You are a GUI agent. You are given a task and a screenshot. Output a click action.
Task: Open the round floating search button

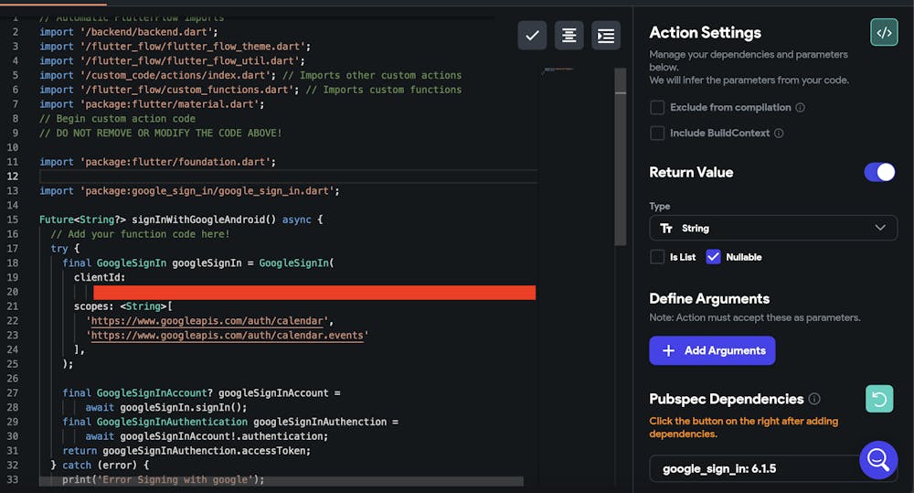click(x=878, y=460)
